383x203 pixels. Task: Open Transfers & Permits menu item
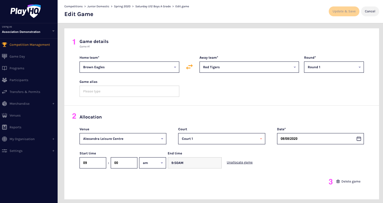[x=25, y=92]
